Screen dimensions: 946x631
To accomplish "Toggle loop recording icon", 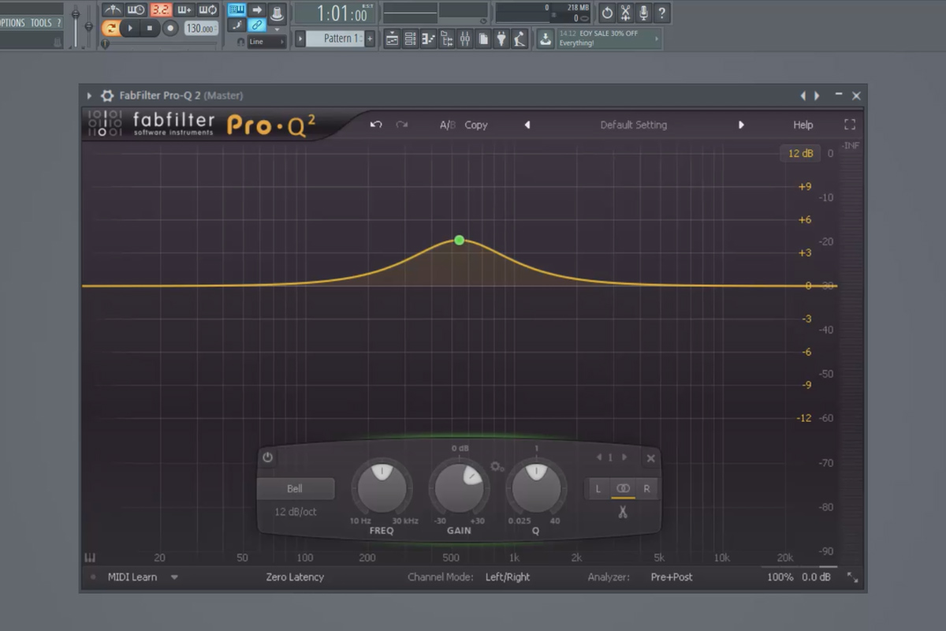I will 207,9.
